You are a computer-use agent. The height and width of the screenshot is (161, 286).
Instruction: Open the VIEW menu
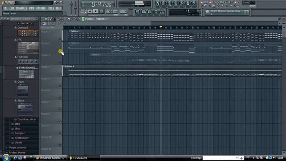32,8
